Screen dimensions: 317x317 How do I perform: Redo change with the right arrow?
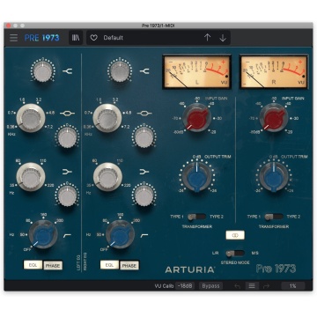coord(266,286)
